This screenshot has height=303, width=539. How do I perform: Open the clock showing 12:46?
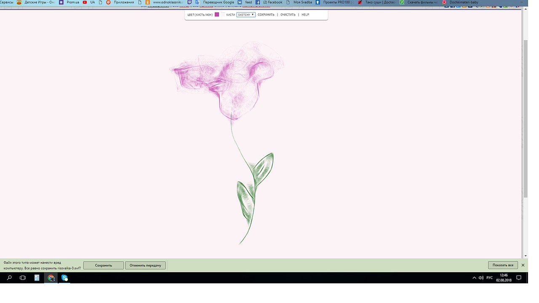pos(504,278)
